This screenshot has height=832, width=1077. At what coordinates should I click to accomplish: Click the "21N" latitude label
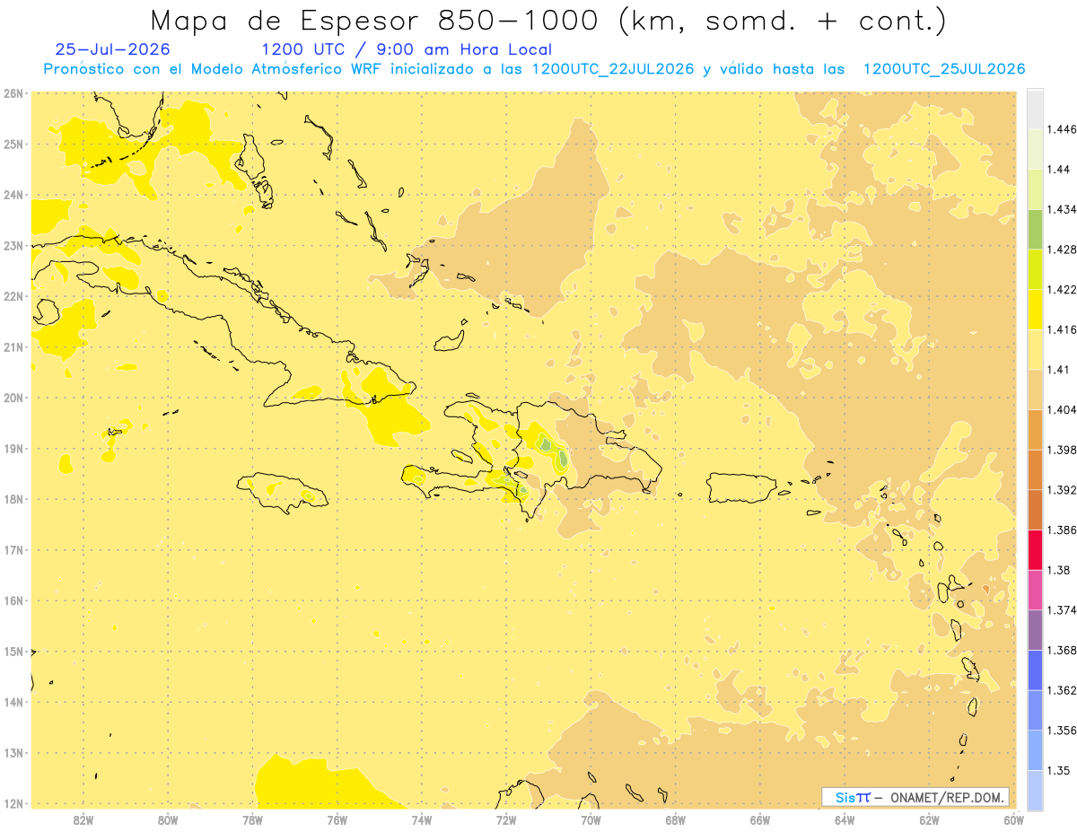(x=13, y=346)
